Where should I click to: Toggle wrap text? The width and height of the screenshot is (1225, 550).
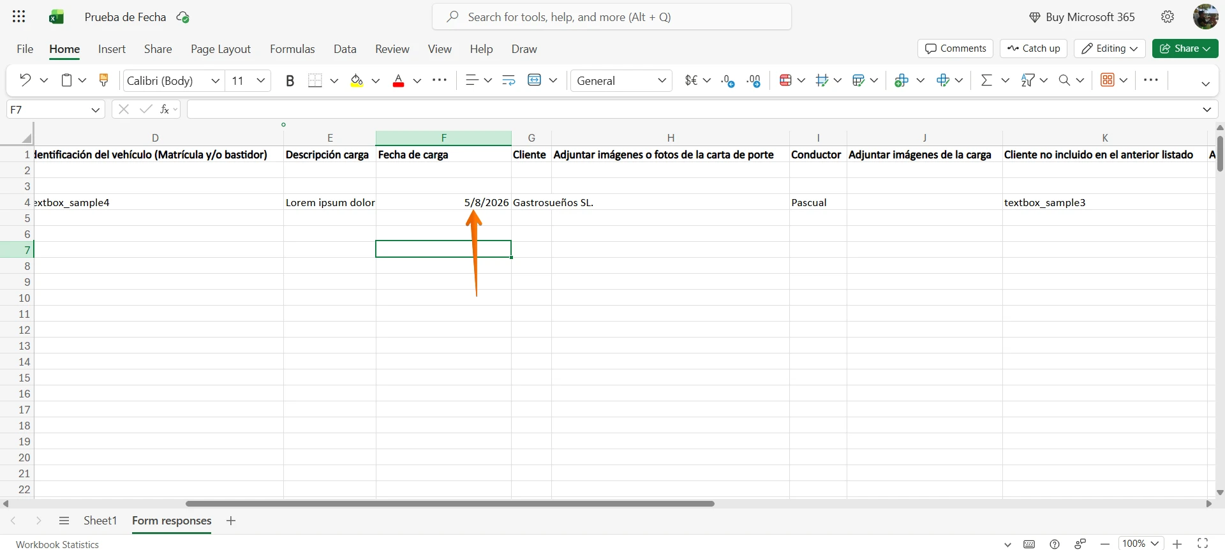pyautogui.click(x=509, y=80)
